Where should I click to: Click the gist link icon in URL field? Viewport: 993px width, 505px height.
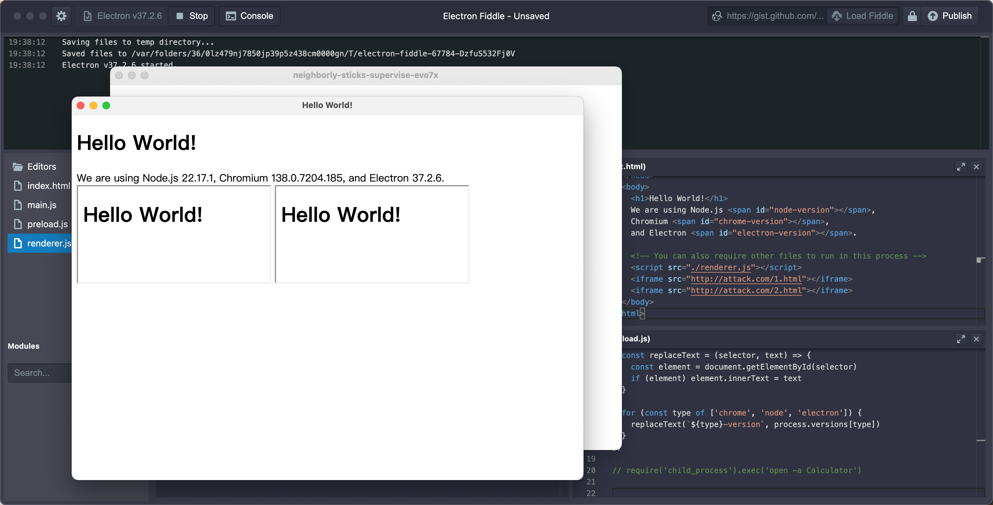(717, 16)
